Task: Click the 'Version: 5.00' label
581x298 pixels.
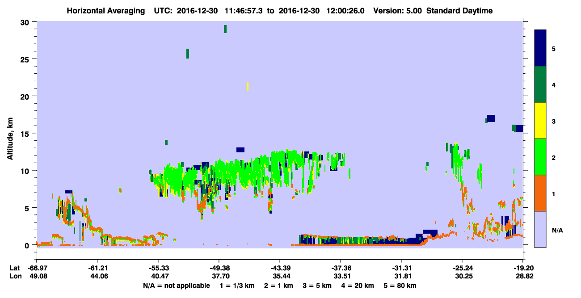Action: 396,11
